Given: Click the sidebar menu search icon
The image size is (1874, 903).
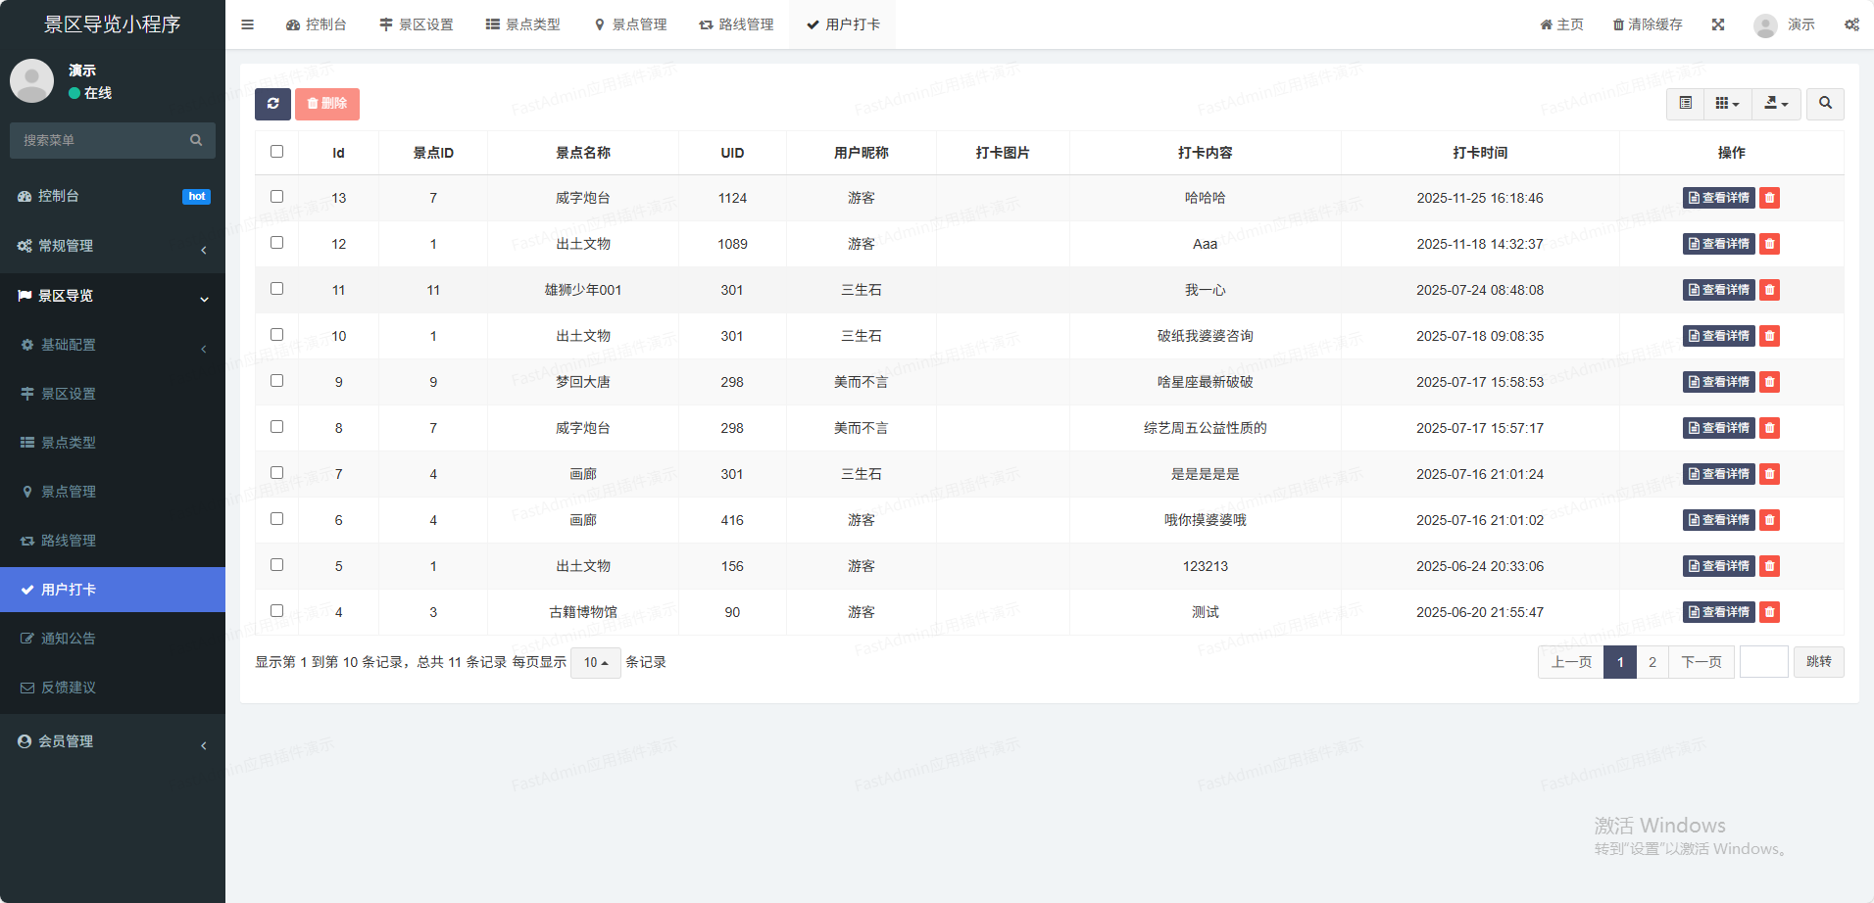Looking at the screenshot, I should 196,140.
